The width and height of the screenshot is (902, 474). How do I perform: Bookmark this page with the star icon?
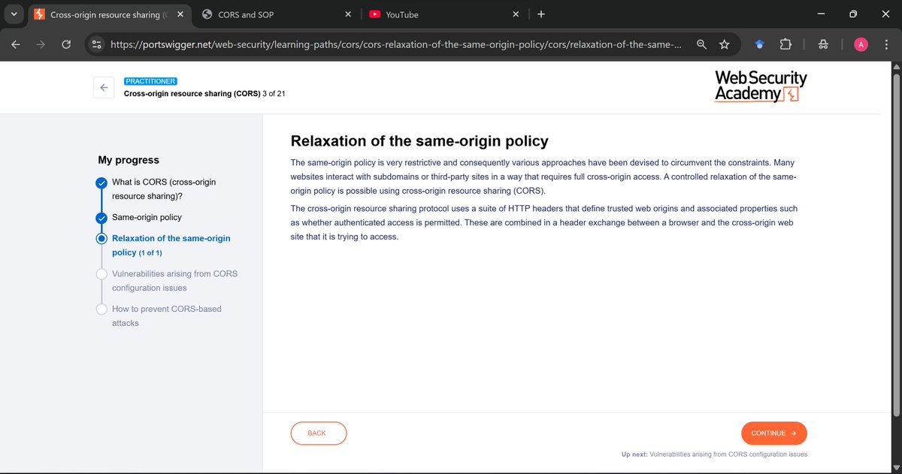[724, 45]
